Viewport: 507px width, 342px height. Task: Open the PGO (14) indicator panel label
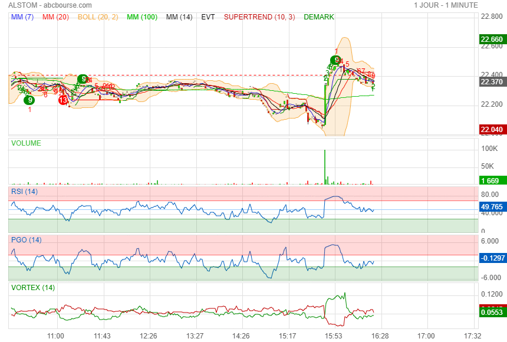[x=27, y=239]
